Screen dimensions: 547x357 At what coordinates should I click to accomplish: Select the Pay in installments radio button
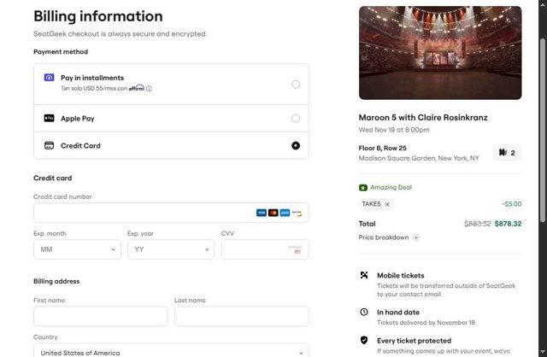click(x=296, y=85)
